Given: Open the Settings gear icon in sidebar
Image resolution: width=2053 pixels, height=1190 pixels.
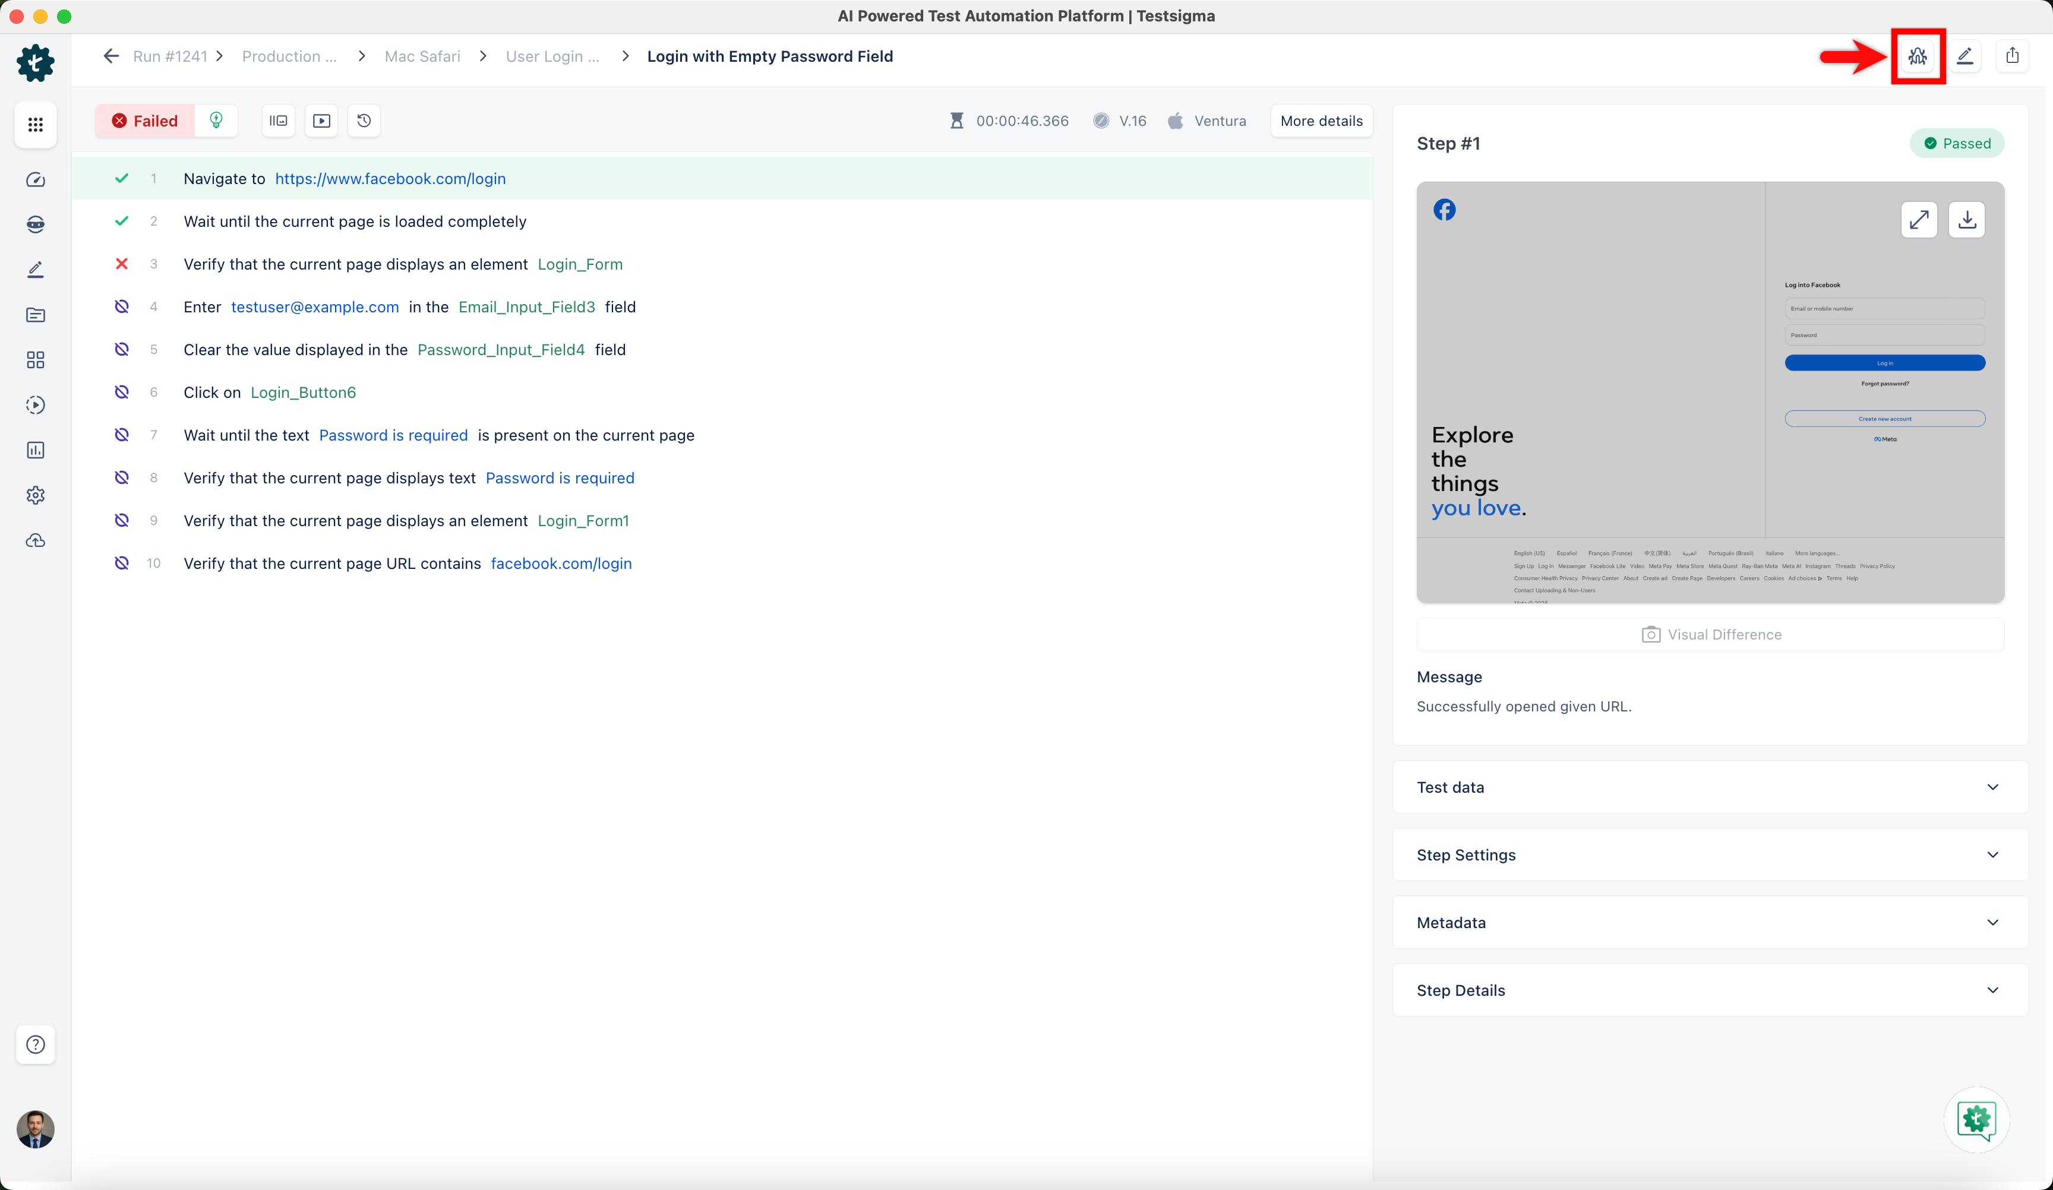Looking at the screenshot, I should (35, 495).
